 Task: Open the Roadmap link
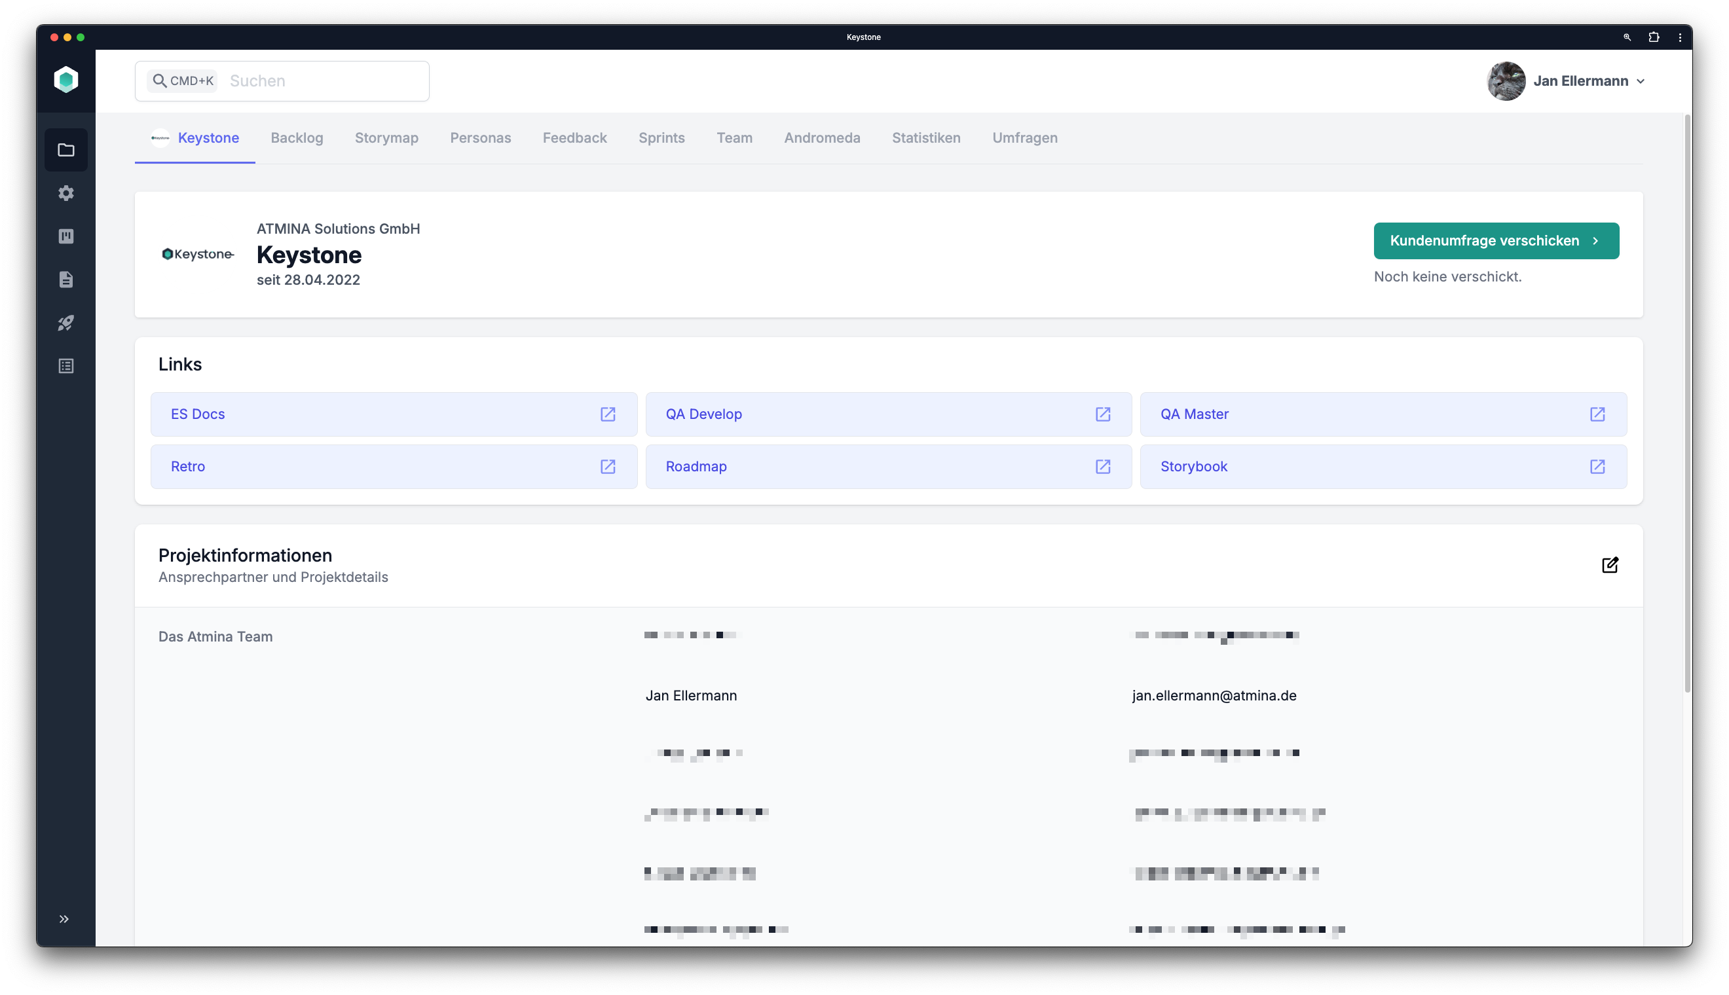[x=888, y=467]
